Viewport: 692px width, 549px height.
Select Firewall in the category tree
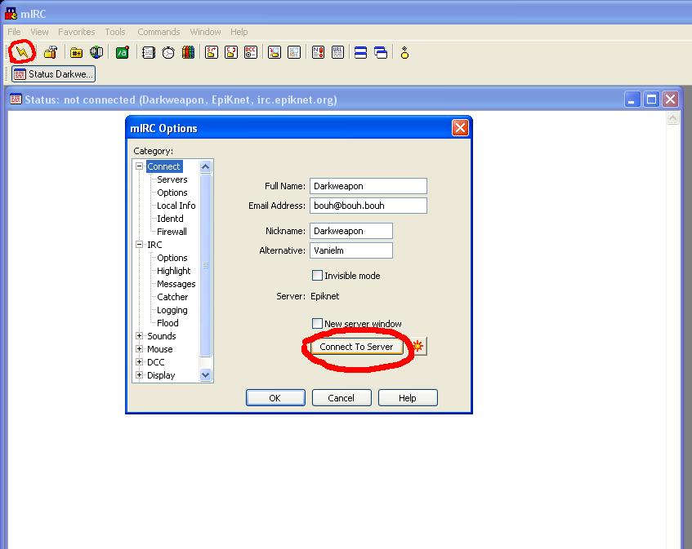pos(172,232)
